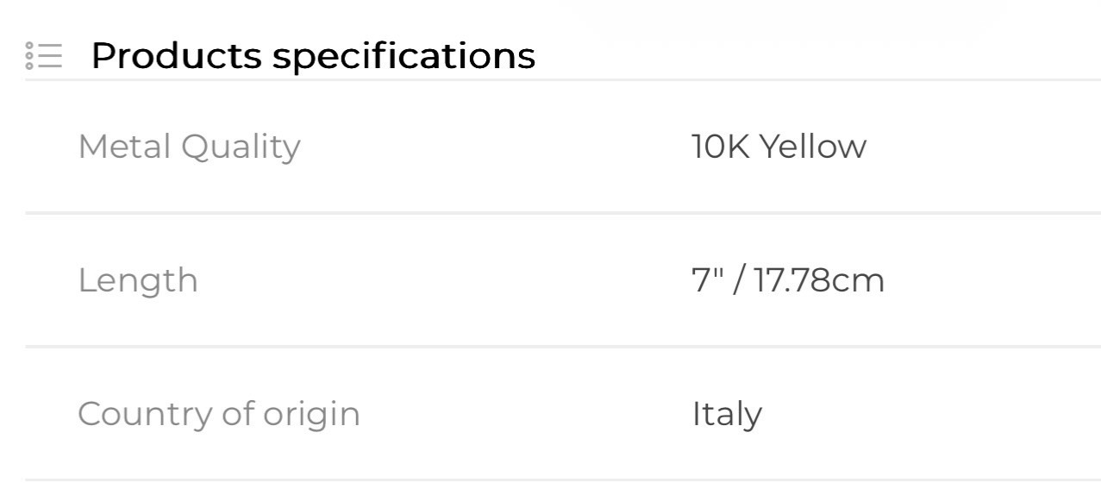The width and height of the screenshot is (1101, 495).
Task: Click the Metal Quality label
Action: (x=189, y=147)
